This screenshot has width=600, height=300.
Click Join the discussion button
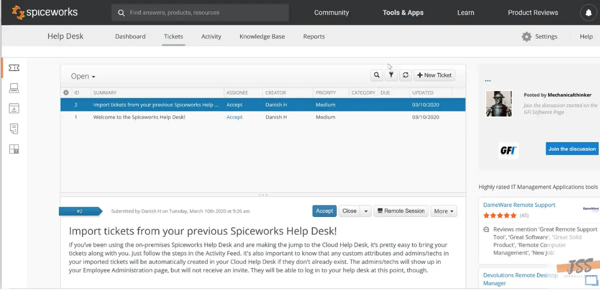pyautogui.click(x=572, y=149)
